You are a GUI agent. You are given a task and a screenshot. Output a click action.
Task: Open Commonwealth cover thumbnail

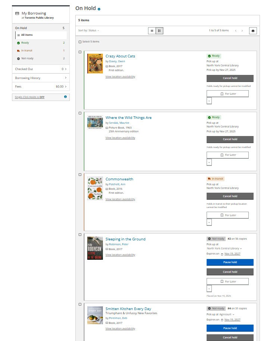point(95,188)
